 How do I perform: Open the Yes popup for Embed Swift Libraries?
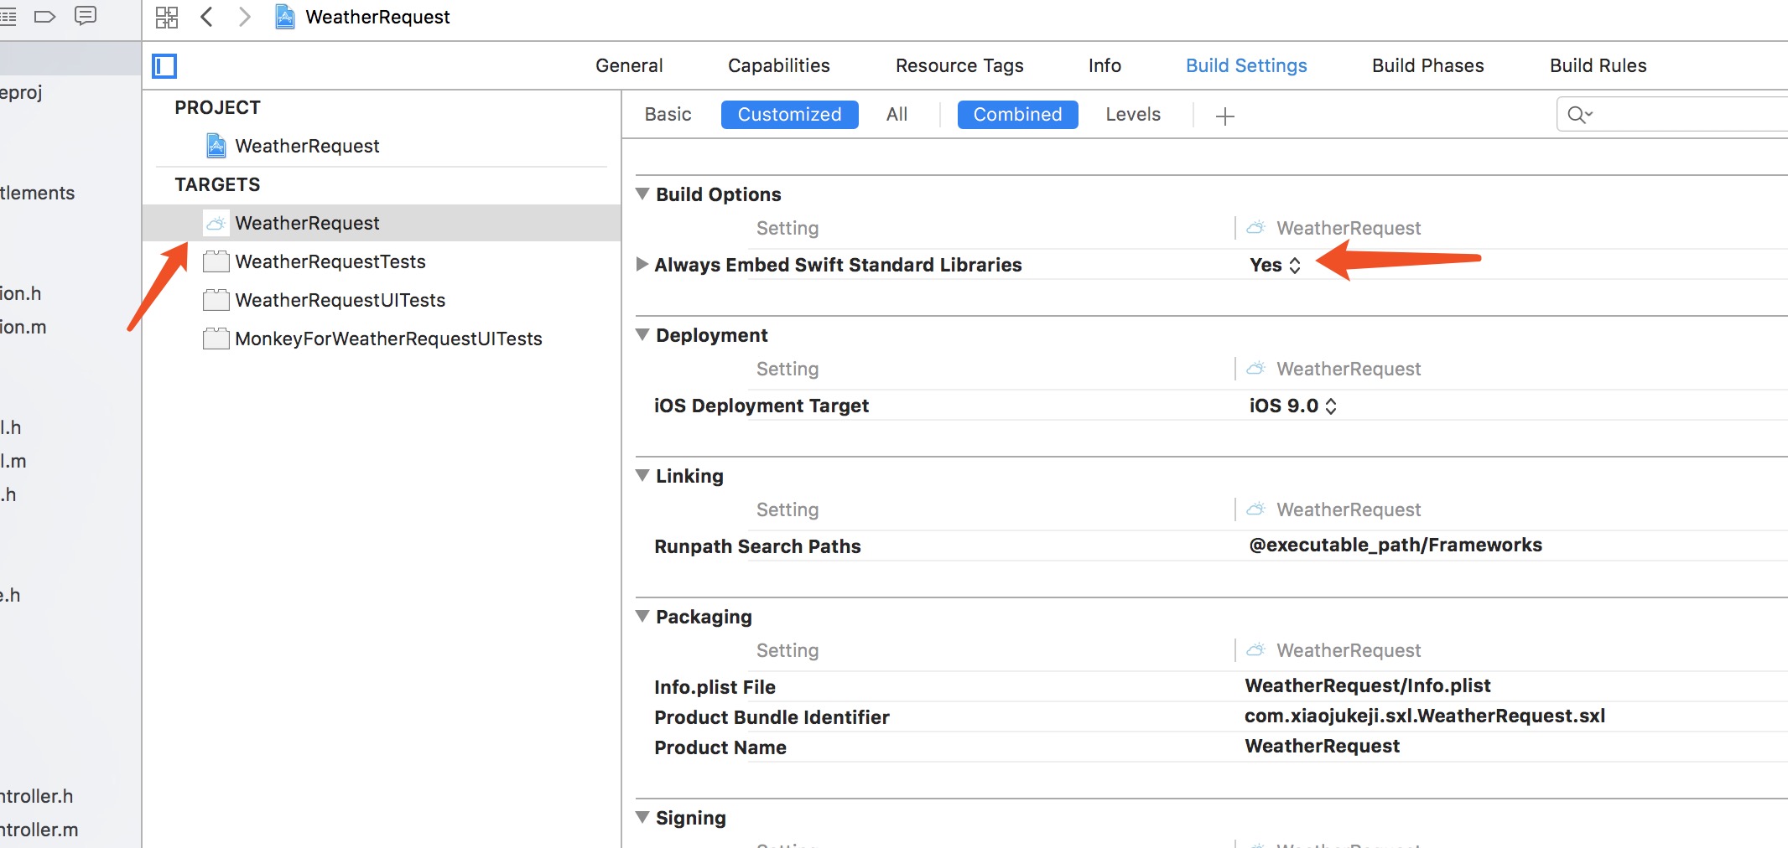tap(1275, 265)
